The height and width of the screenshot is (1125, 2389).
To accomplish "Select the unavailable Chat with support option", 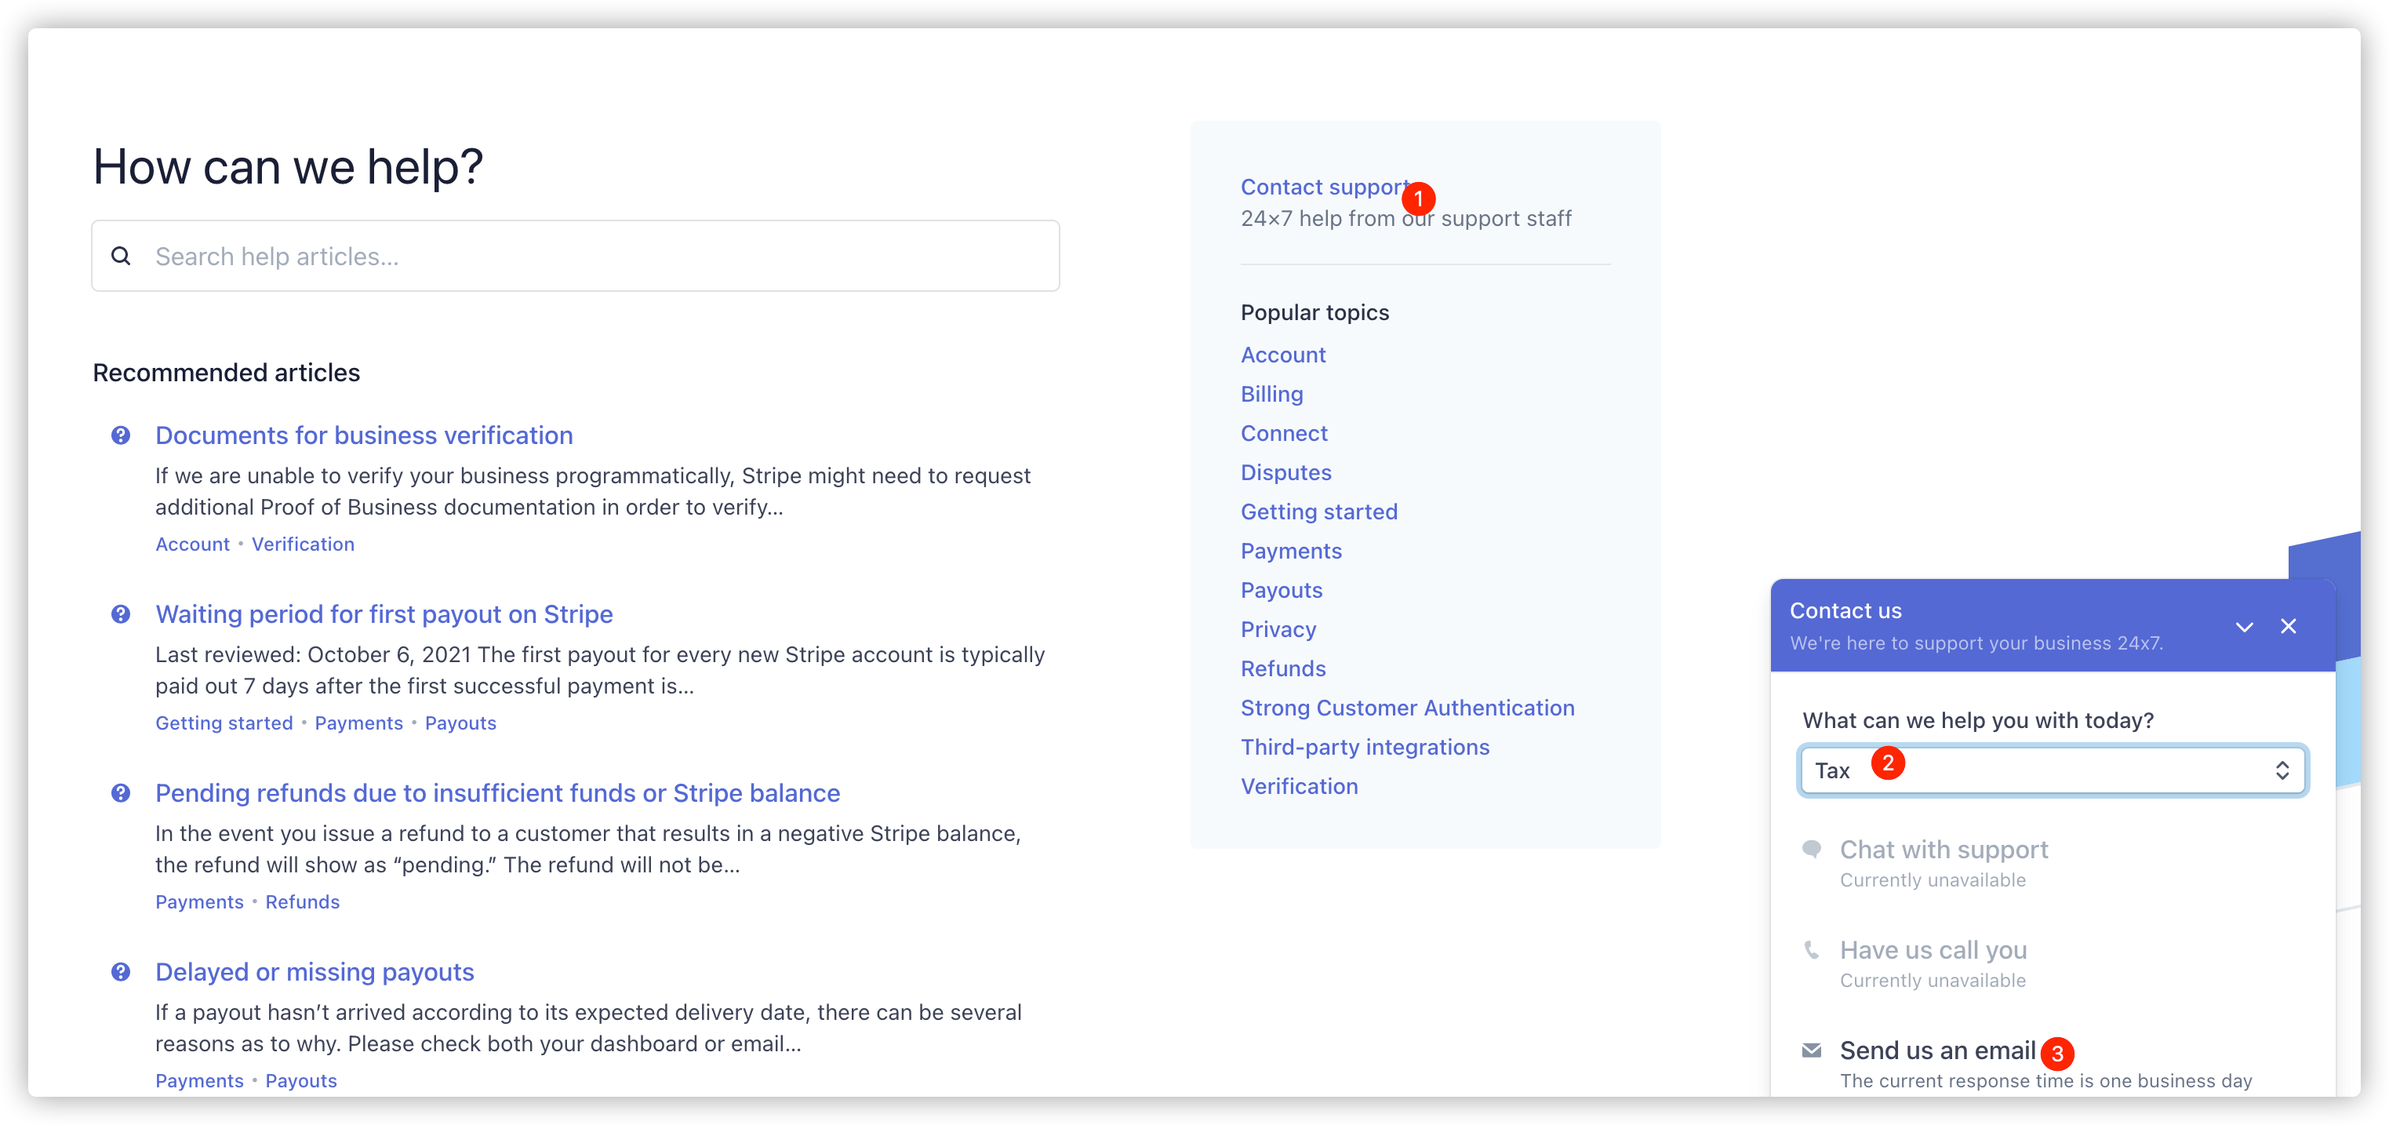I will 1944,850.
